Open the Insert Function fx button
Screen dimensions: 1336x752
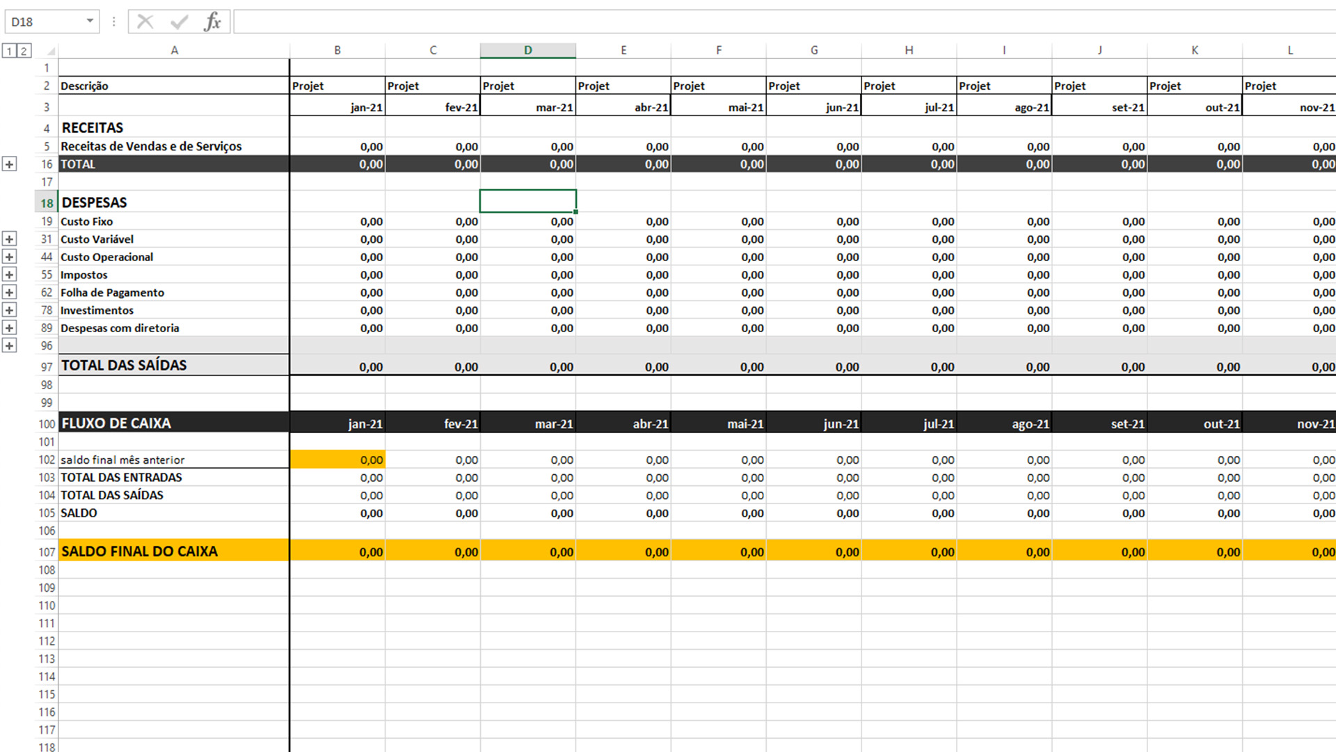[x=213, y=22]
